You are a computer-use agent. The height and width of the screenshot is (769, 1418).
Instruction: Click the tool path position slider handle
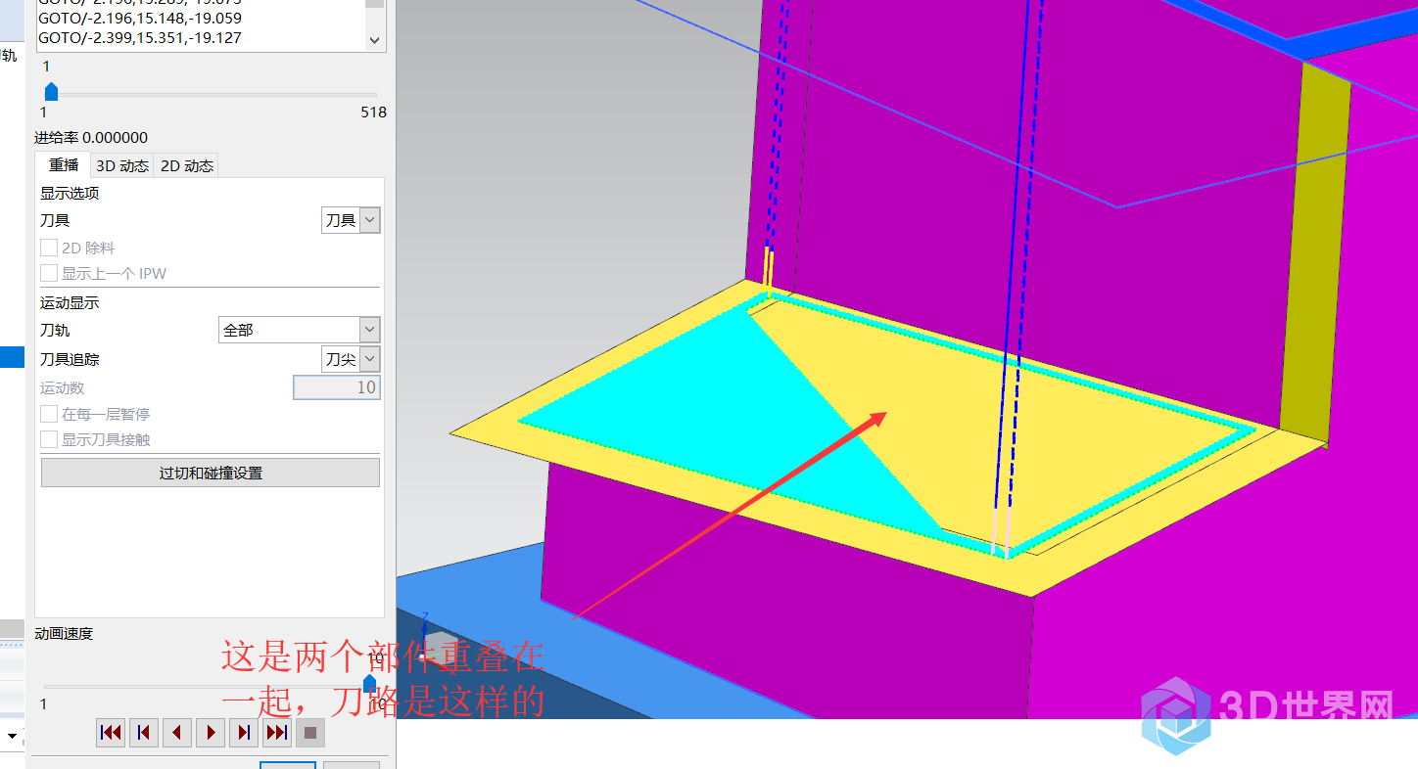pos(51,92)
